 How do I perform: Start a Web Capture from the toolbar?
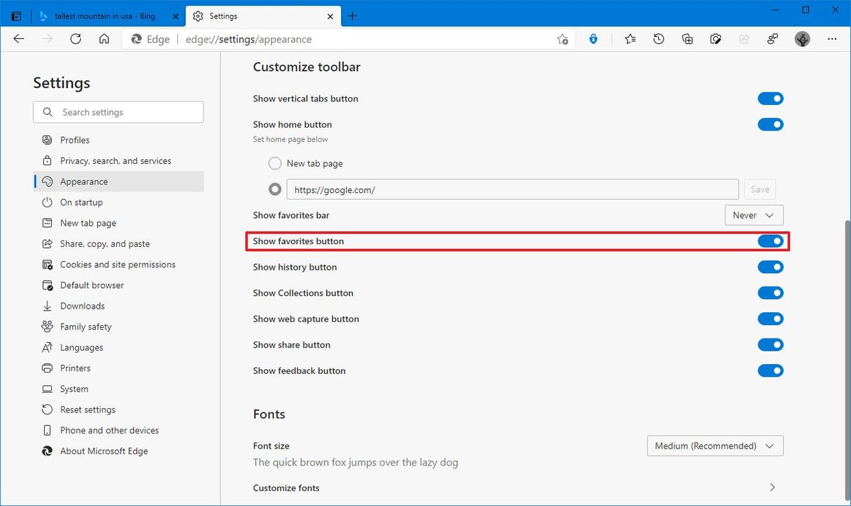click(716, 39)
